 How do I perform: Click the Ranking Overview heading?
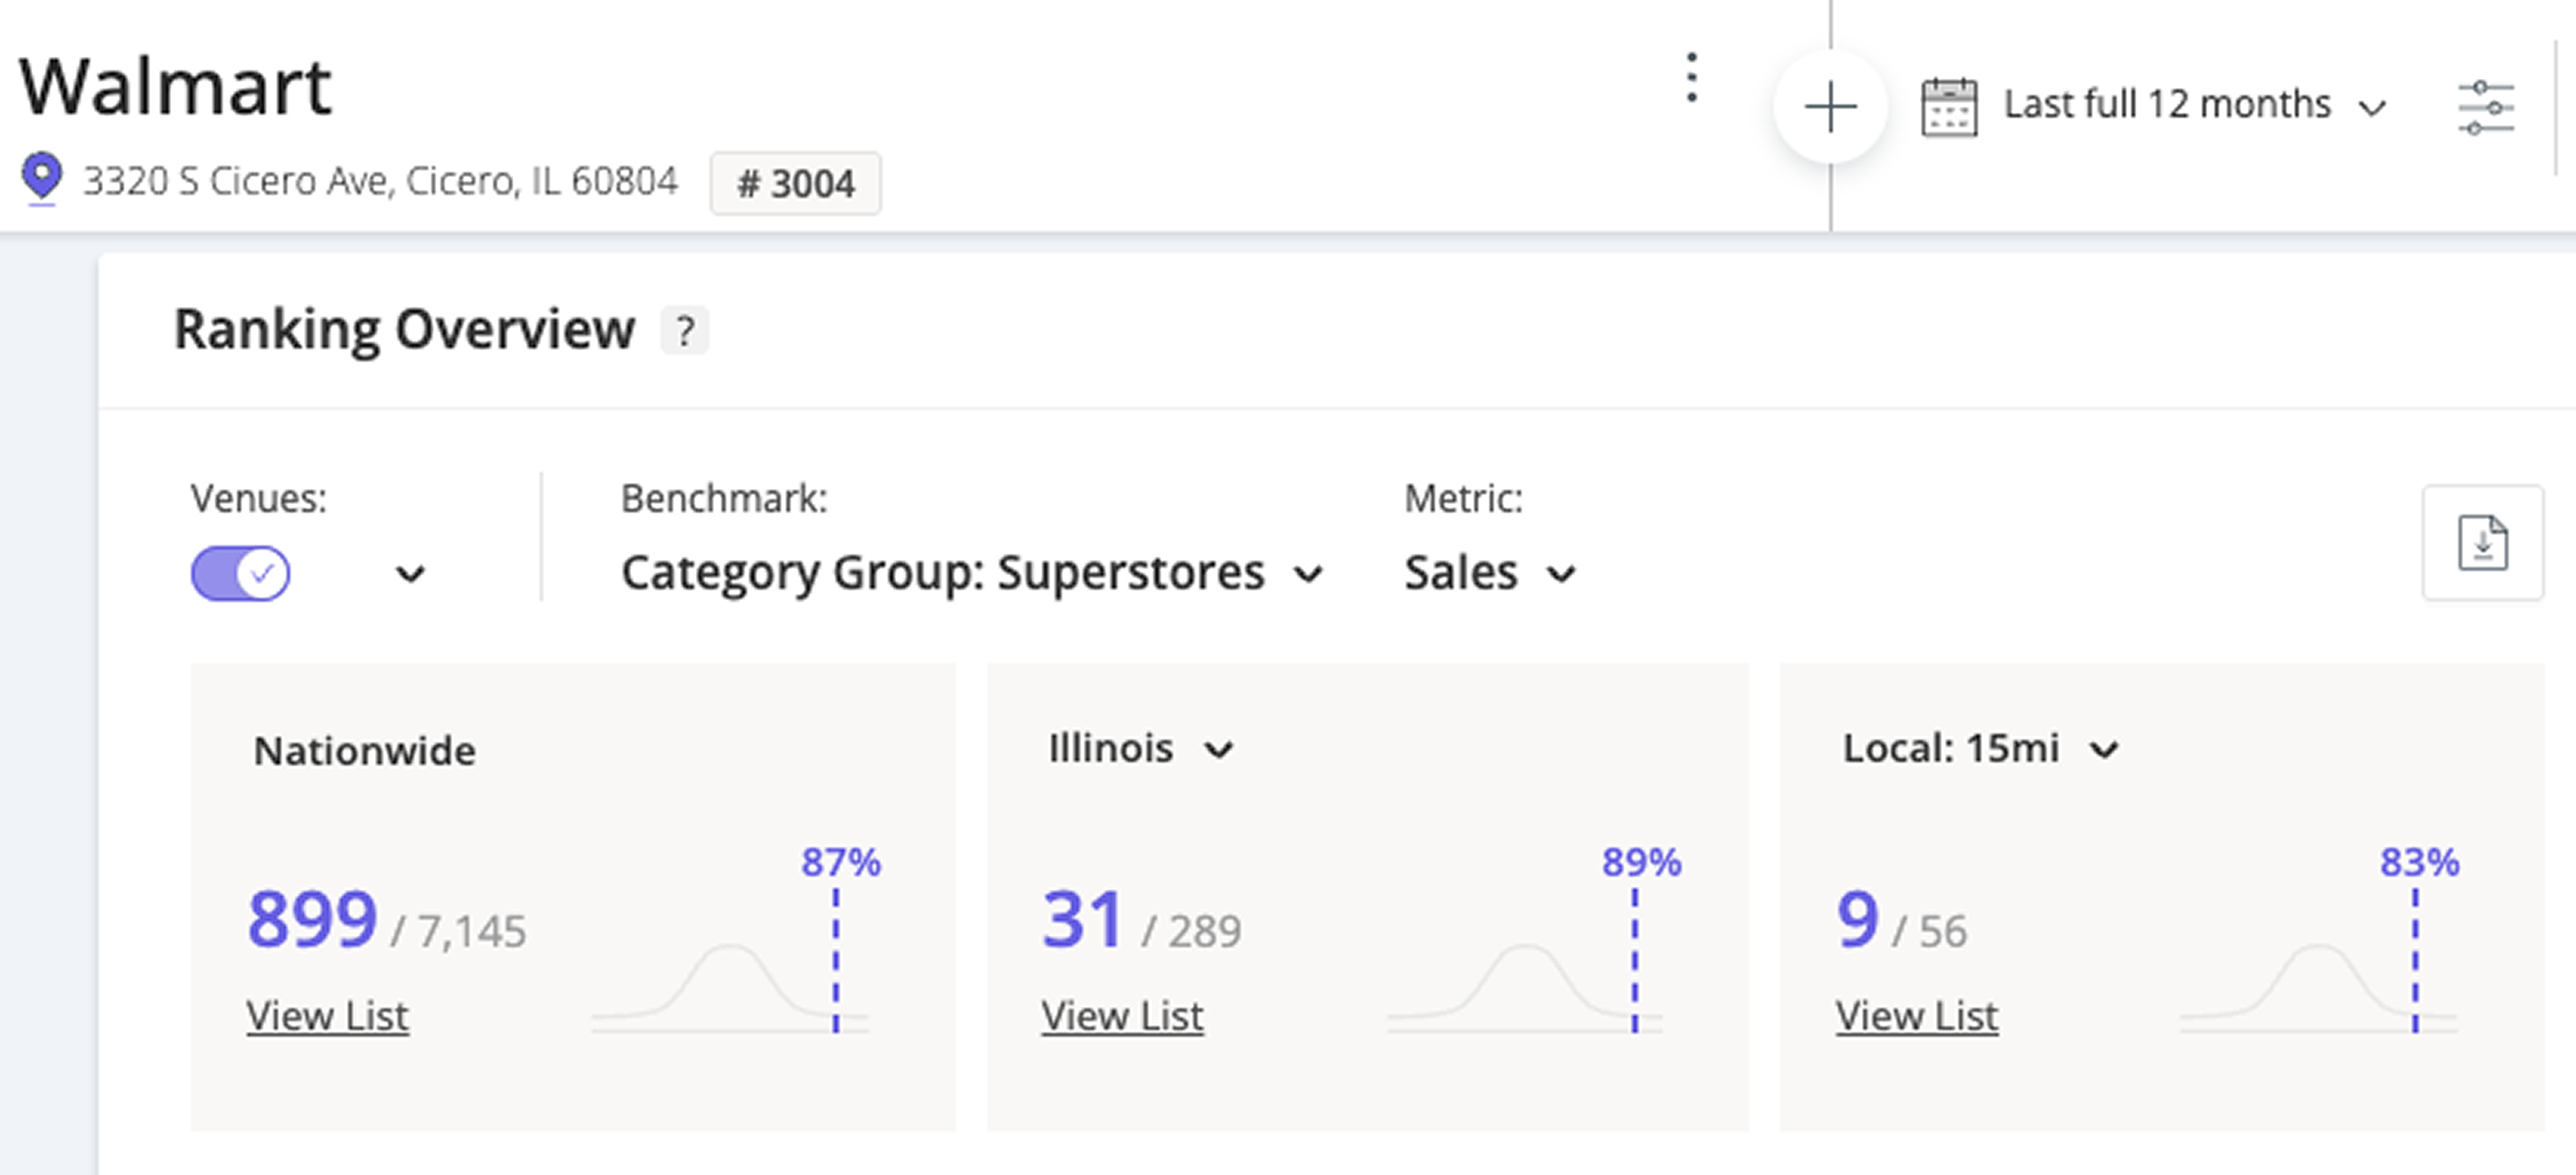405,330
